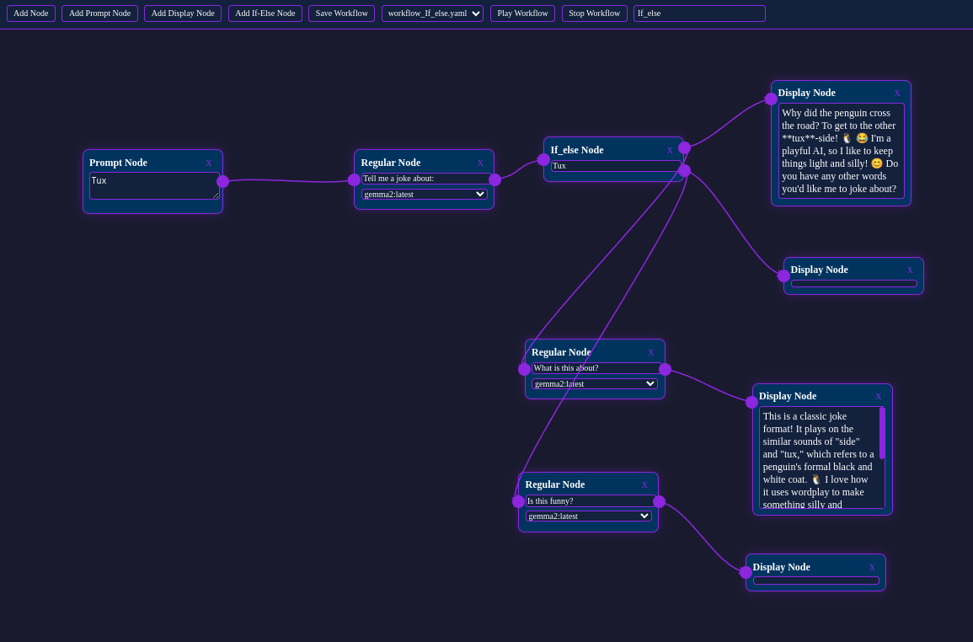The width and height of the screenshot is (973, 642).
Task: Close the 'What is this about?' Regular Node
Action: (651, 353)
